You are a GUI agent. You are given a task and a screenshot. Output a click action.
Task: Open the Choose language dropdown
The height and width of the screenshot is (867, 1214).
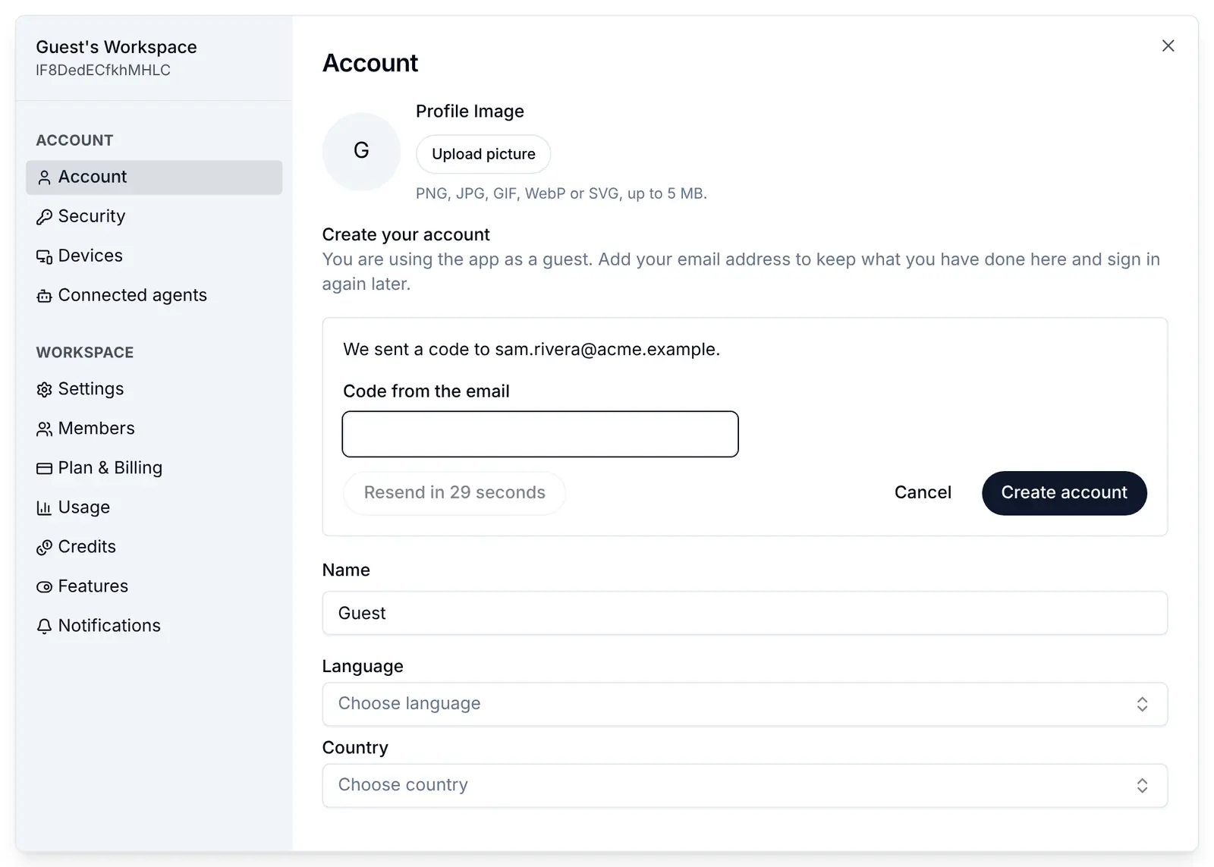(744, 704)
